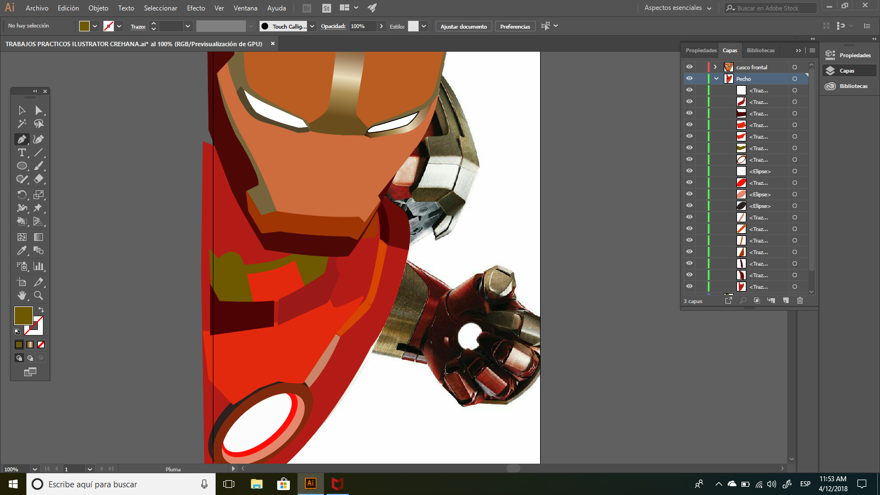Open the Archivo menu

(37, 8)
